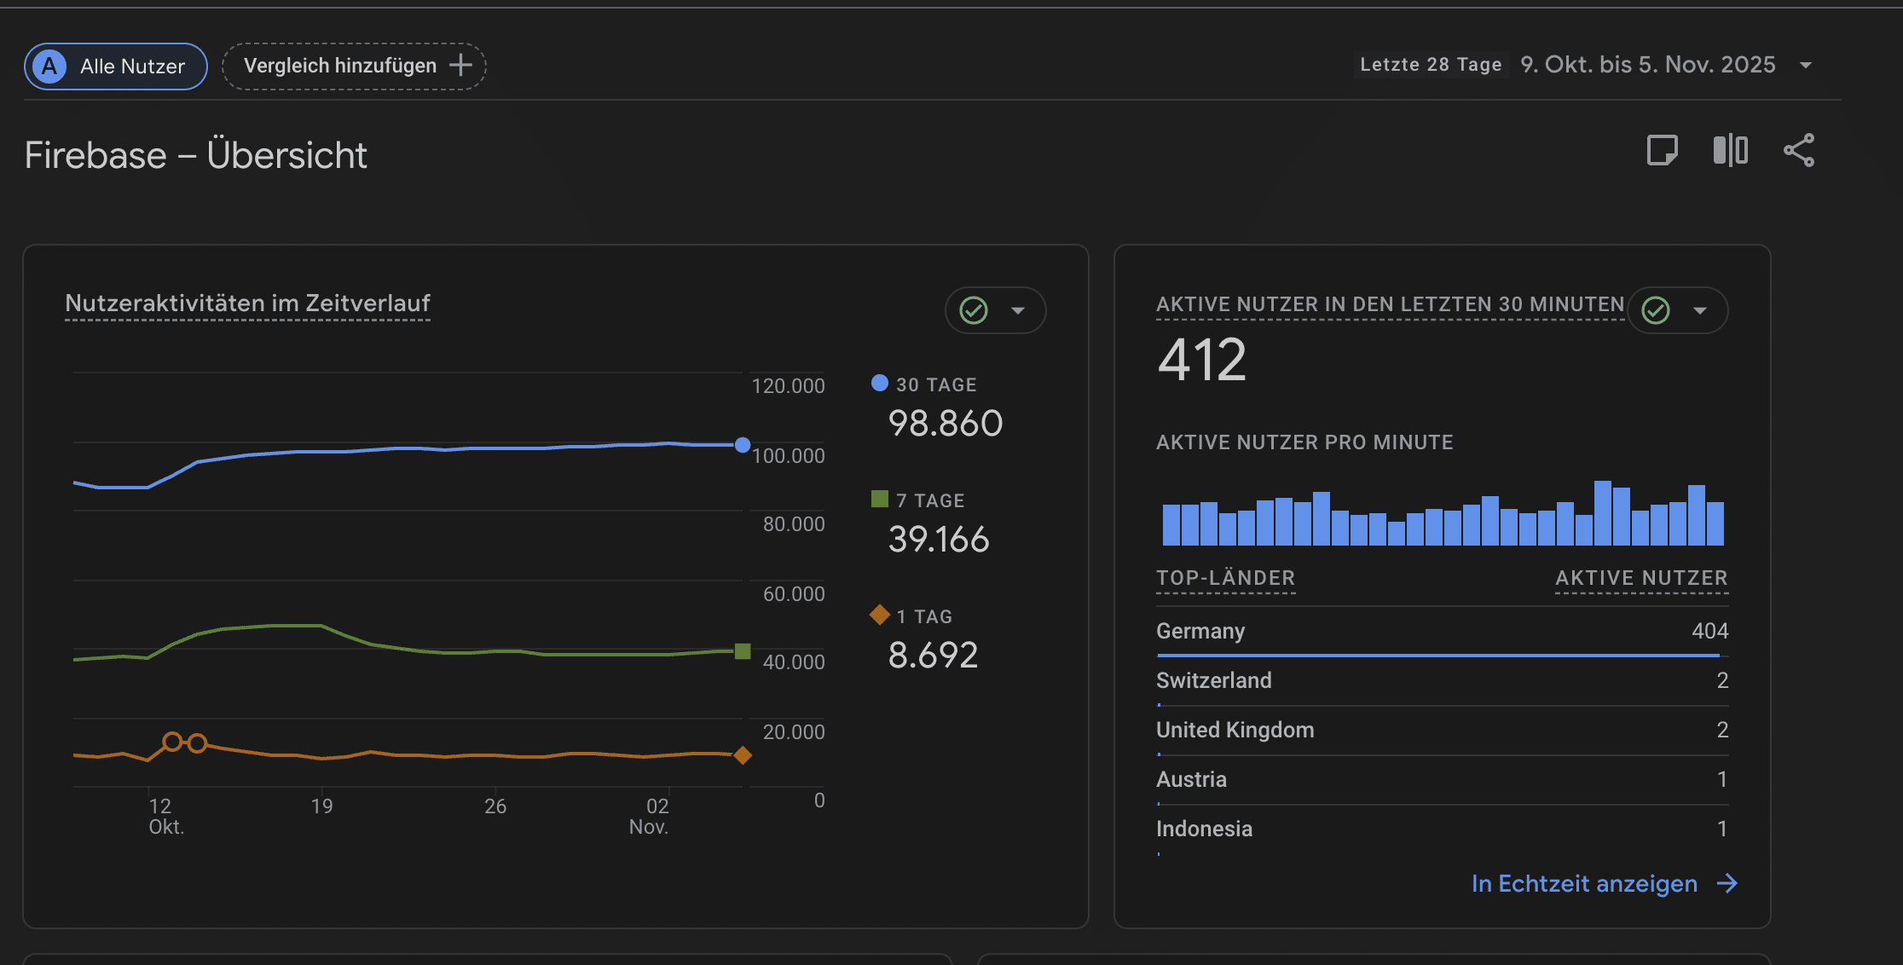Expand the Nutzeraktivitäten card status dropdown
This screenshot has height=965, width=1903.
pyautogui.click(x=1018, y=310)
